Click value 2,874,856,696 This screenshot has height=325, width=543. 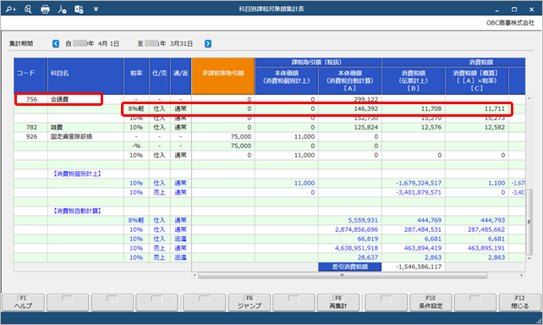[x=356, y=229]
